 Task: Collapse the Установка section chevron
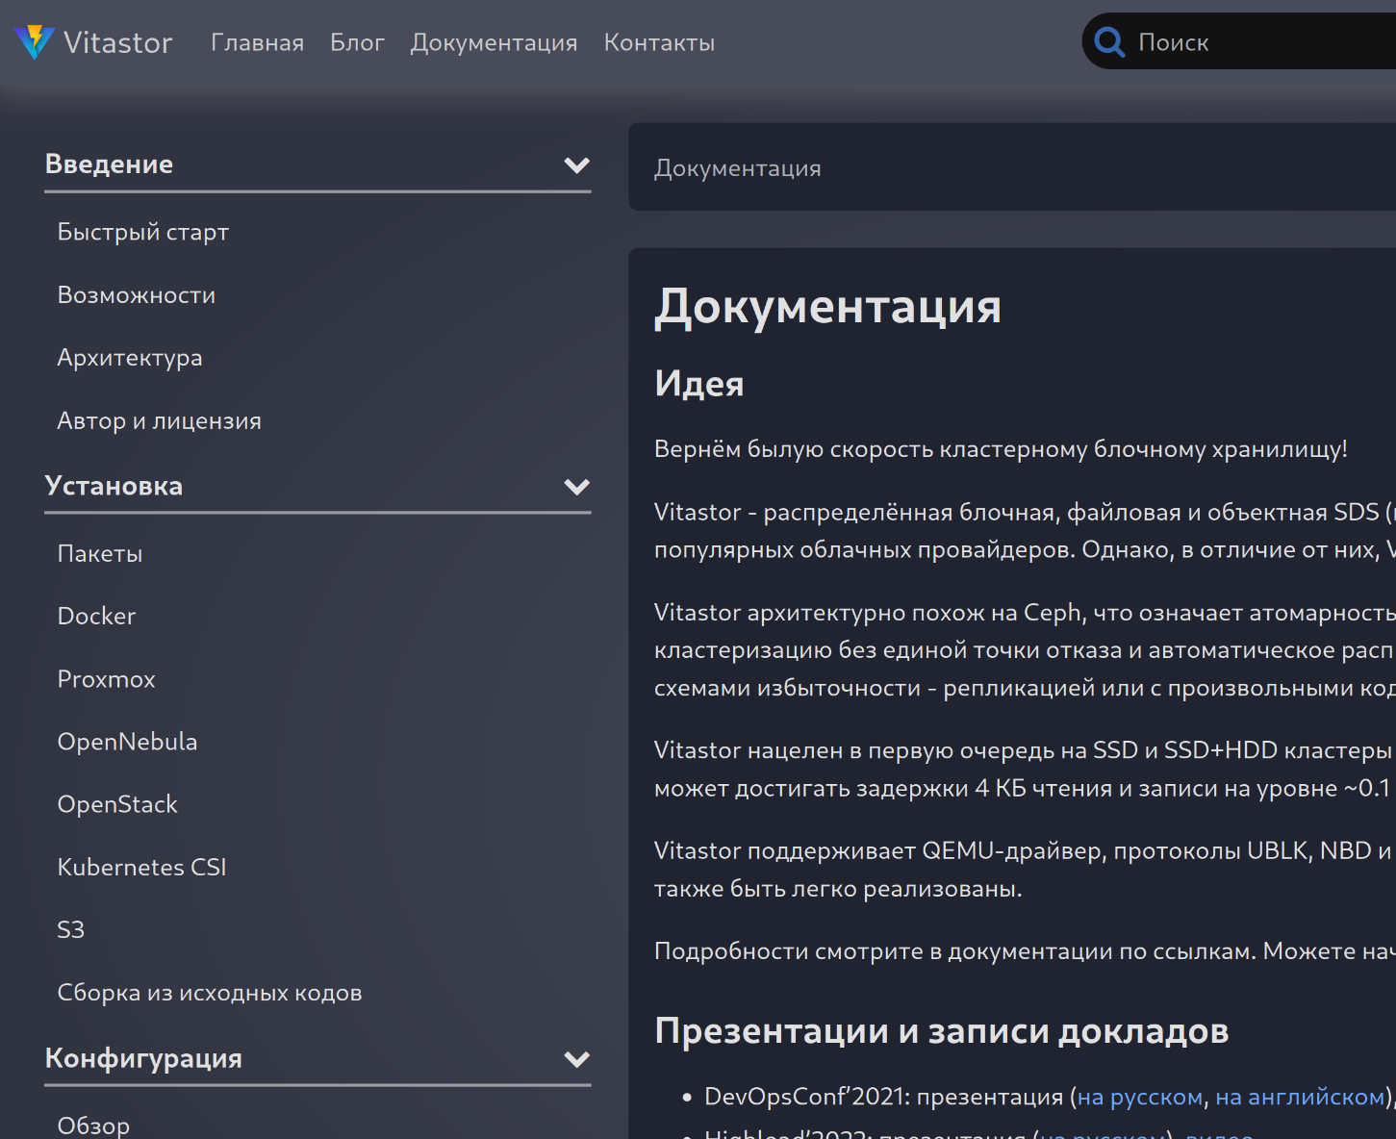point(576,487)
